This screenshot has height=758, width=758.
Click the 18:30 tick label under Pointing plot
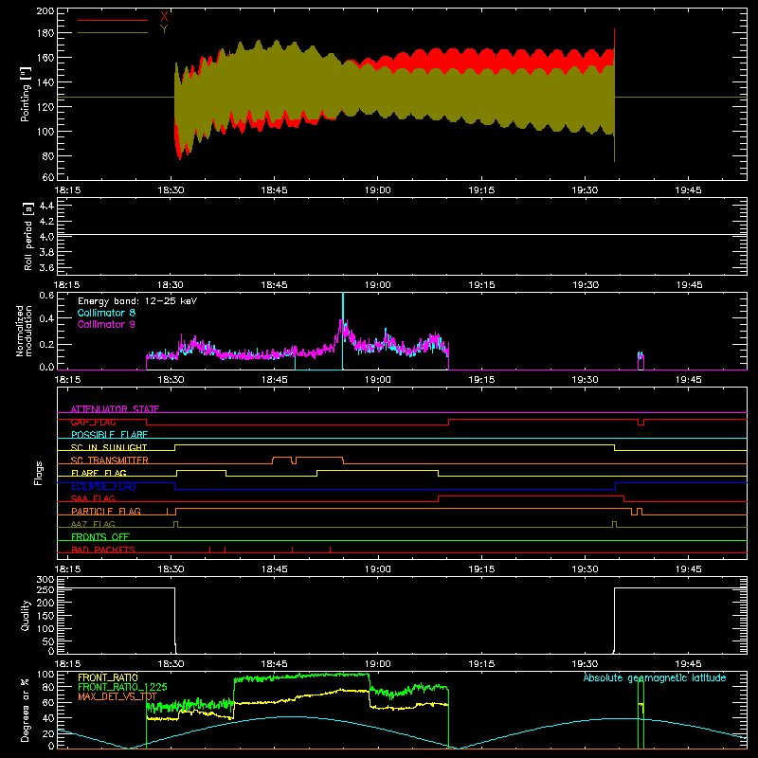coord(171,190)
